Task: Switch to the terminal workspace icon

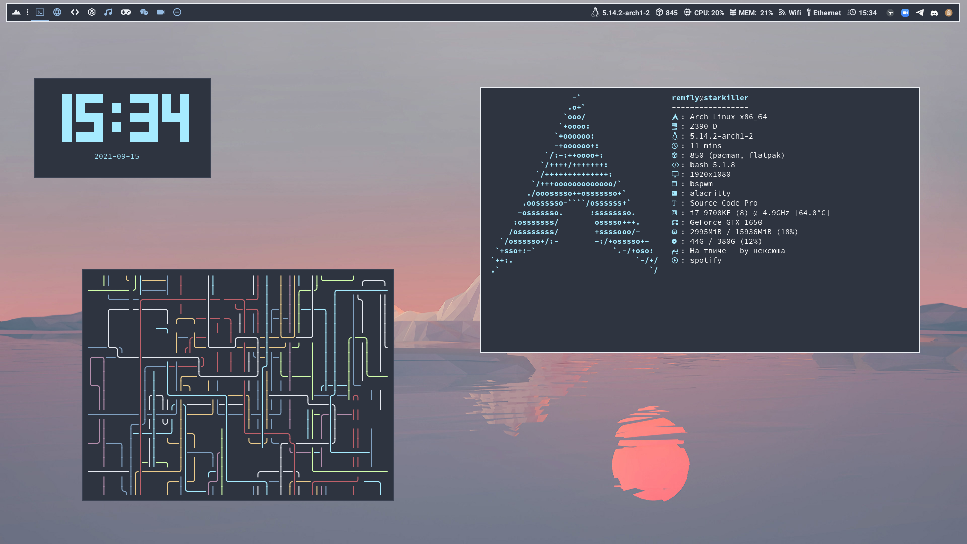Action: click(40, 12)
